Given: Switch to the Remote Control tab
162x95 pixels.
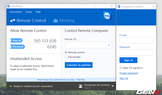Looking at the screenshot, I should click(28, 20).
